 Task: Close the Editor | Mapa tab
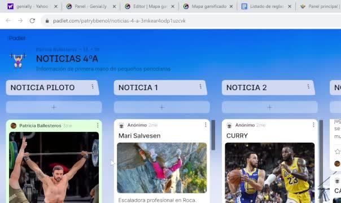(173, 7)
